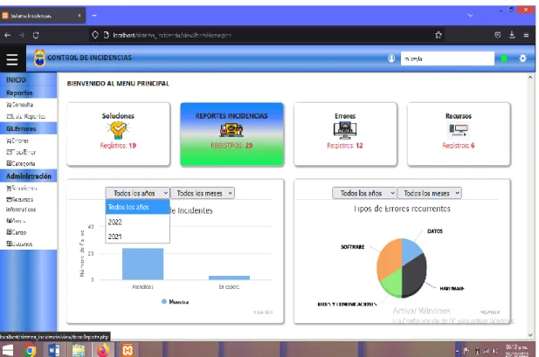Click the Soluciones summary card title

pyautogui.click(x=118, y=116)
